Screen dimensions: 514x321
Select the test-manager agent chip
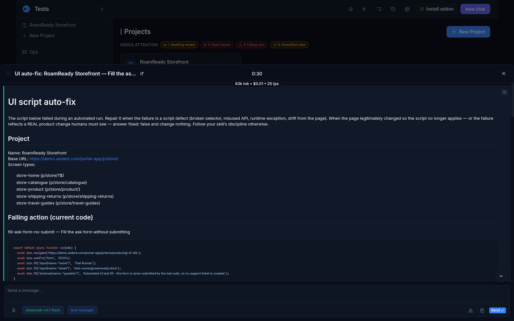(82, 310)
